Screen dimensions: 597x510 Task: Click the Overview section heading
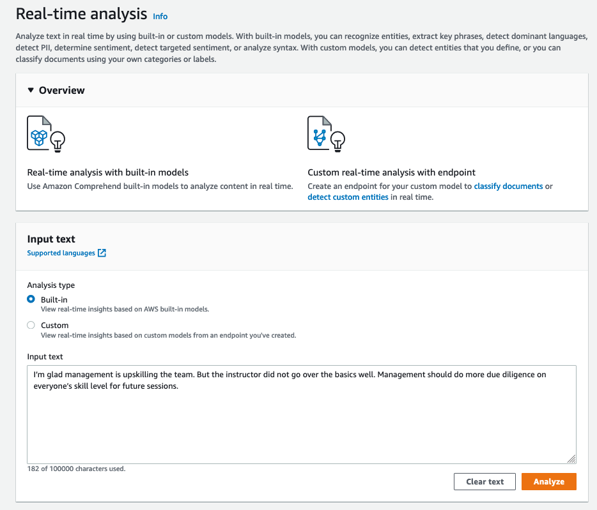61,90
